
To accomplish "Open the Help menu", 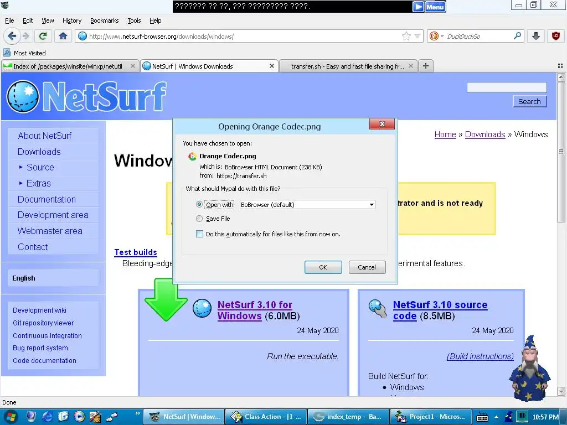I will coord(156,20).
